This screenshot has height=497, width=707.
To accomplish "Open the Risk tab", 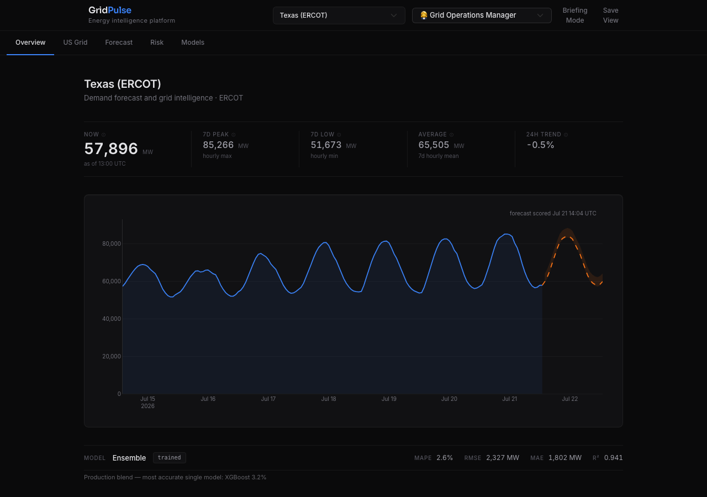I will coord(157,43).
